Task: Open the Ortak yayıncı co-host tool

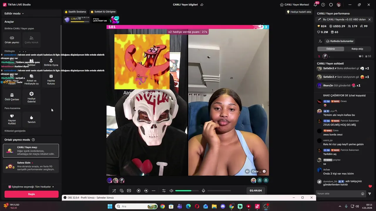Action: 12,40
